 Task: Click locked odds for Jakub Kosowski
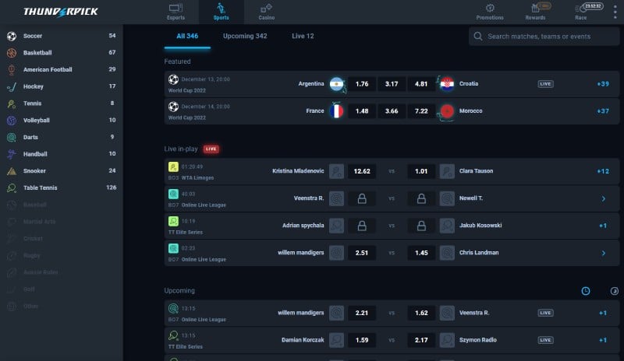click(421, 226)
